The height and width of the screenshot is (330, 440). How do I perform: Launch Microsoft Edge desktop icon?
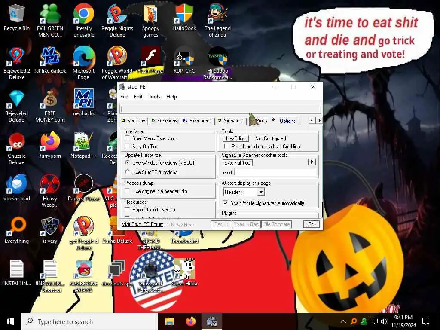click(84, 63)
